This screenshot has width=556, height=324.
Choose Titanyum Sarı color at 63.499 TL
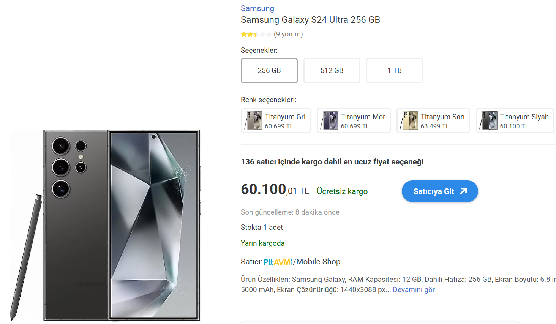(x=442, y=121)
